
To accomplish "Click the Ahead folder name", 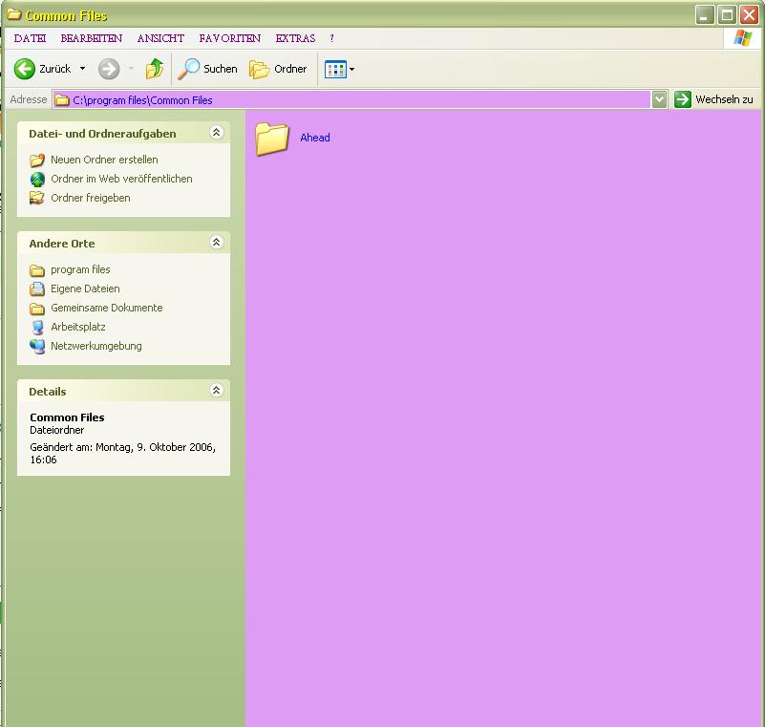I will [314, 138].
